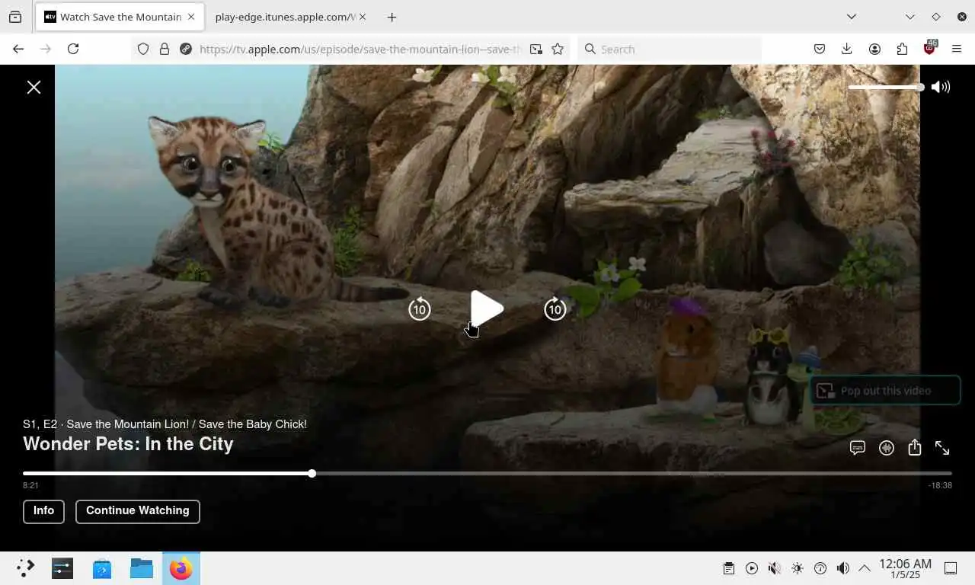975x585 pixels.
Task: Close the play-edge.itunes tab
Action: [361, 17]
